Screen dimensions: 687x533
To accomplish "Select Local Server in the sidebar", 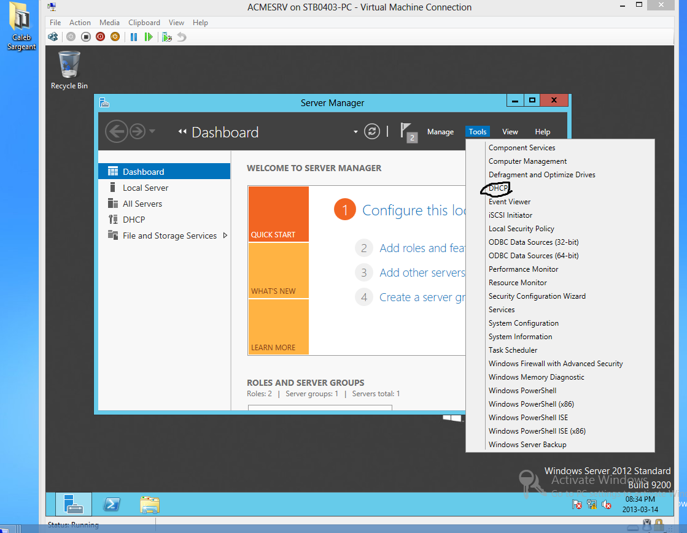I will coord(165,188).
